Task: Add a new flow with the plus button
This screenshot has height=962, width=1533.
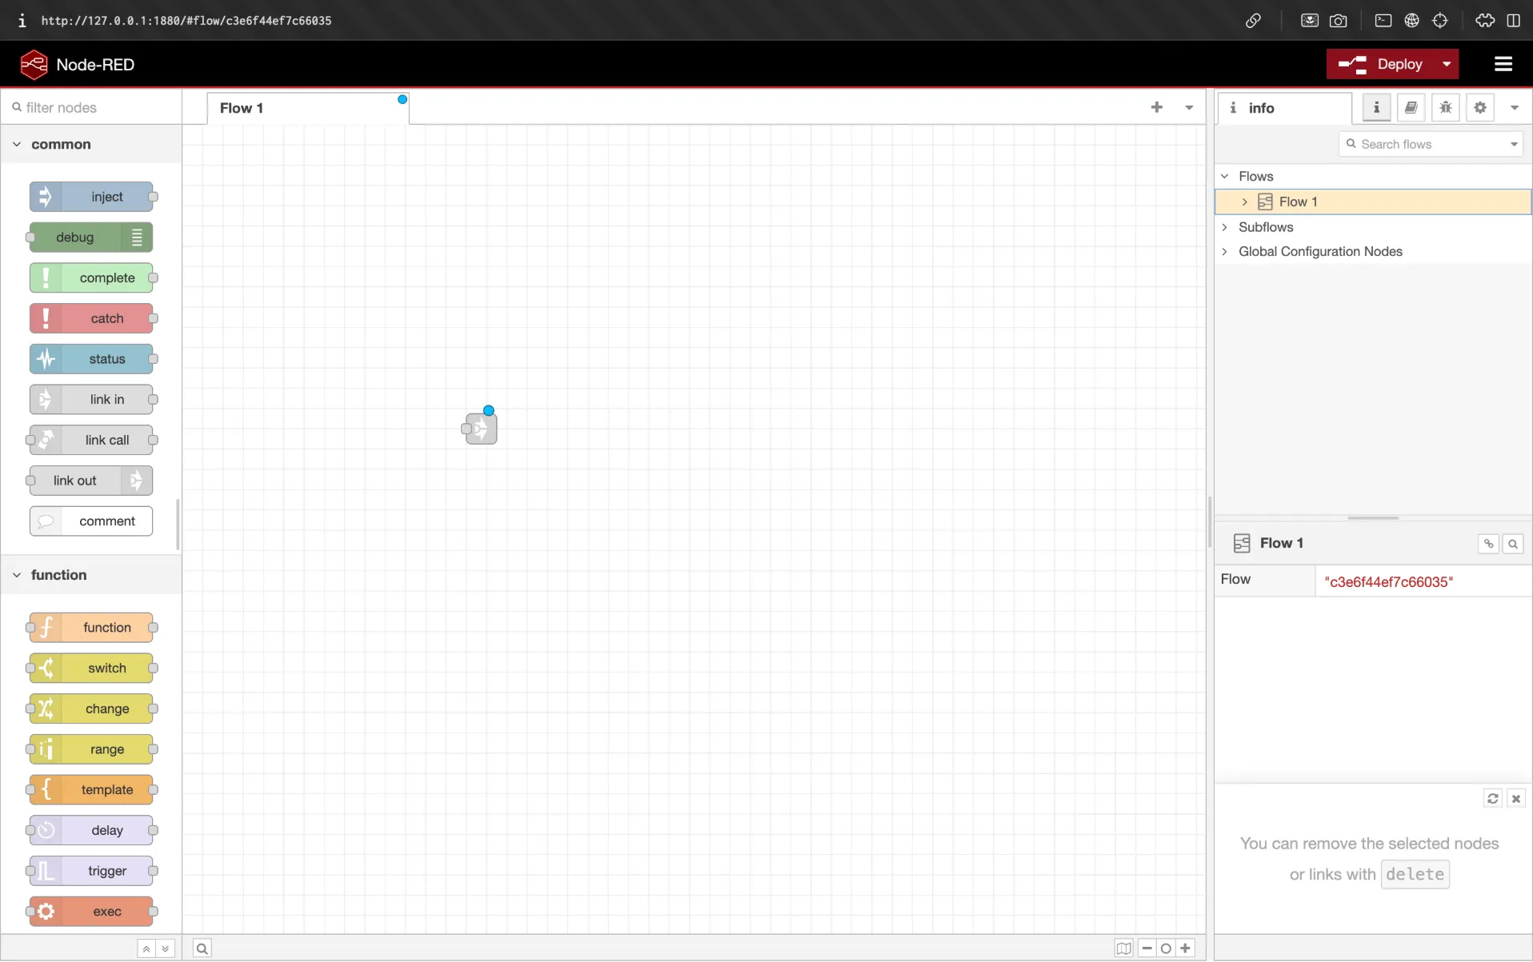Action: 1156,106
